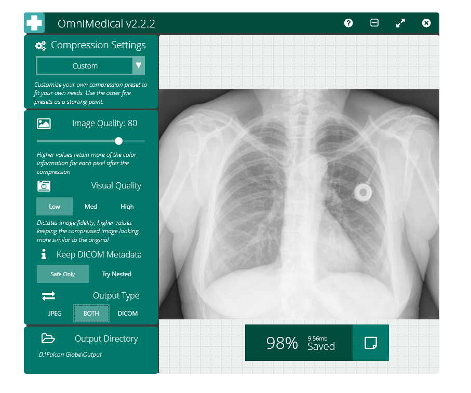
Task: Click the OmniMedical cross logo icon
Action: 34,23
